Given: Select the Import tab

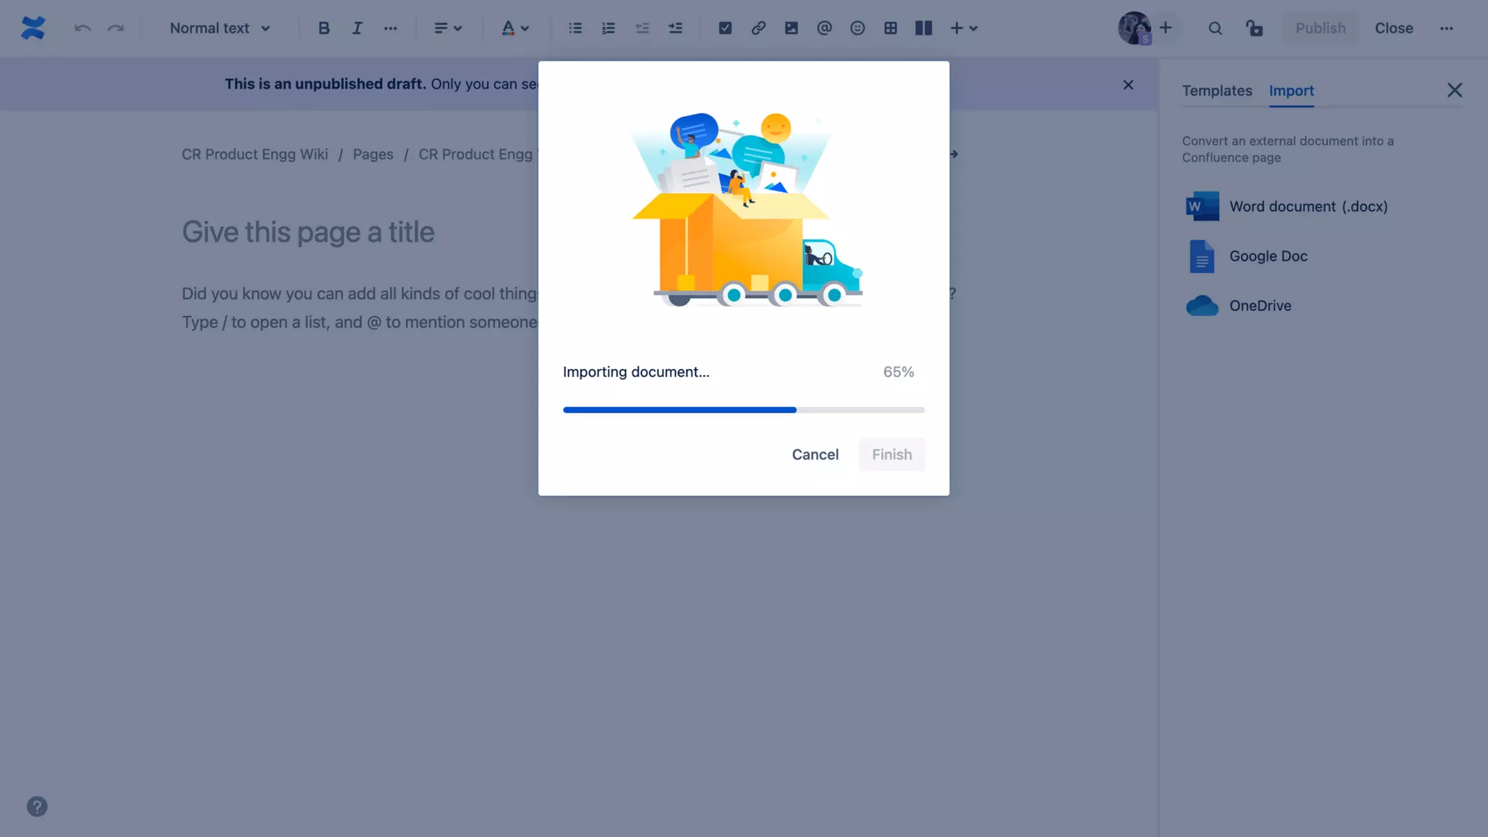Looking at the screenshot, I should [x=1291, y=91].
